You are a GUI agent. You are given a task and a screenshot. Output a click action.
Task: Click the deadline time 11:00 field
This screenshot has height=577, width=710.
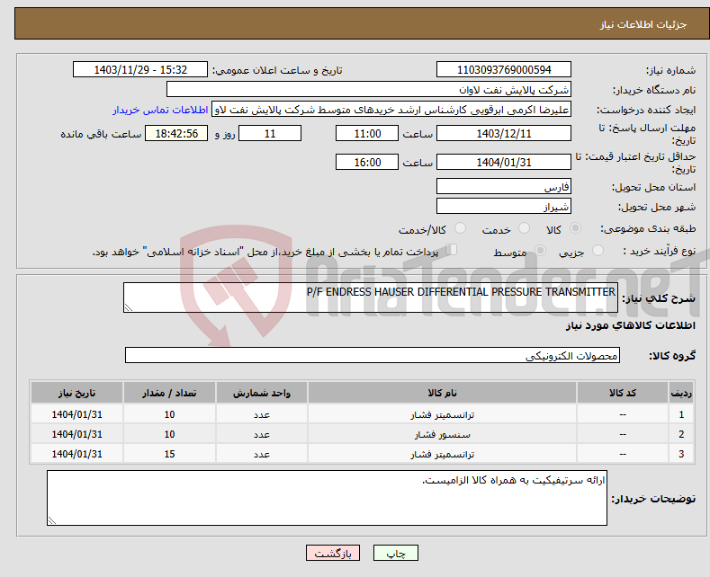[x=367, y=133]
